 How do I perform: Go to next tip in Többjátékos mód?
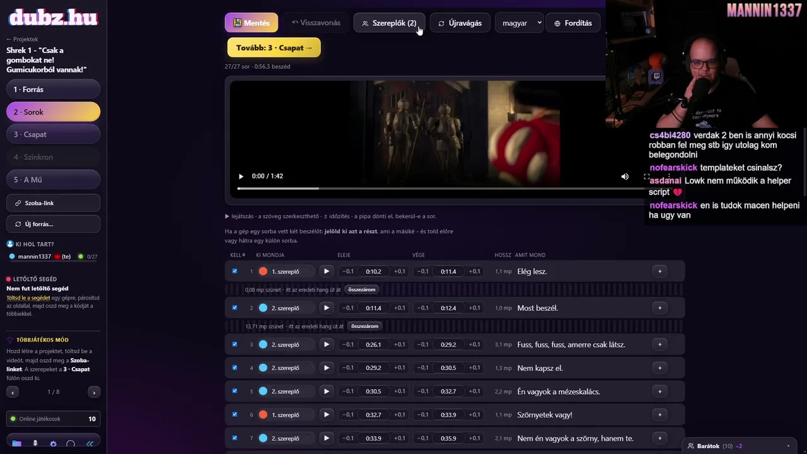point(94,392)
